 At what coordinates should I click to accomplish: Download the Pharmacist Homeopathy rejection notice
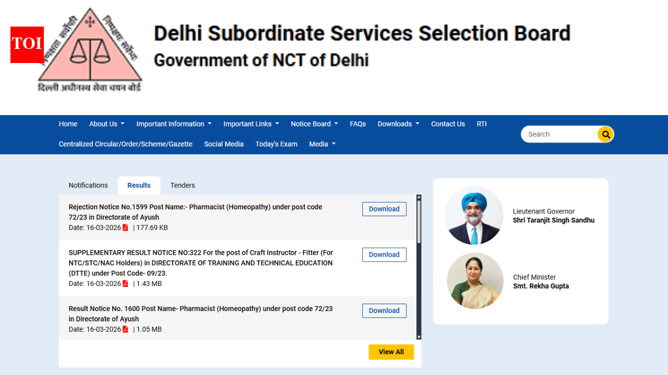point(384,209)
